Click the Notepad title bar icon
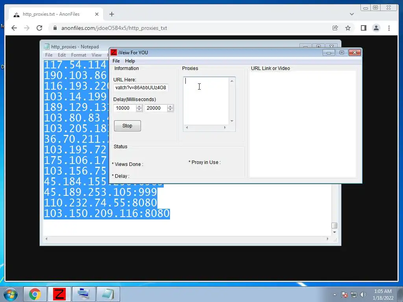The image size is (403, 302). click(x=46, y=46)
